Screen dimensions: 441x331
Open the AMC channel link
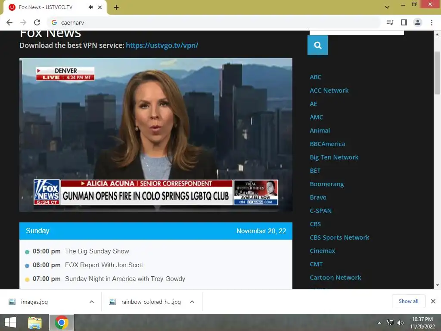[317, 117]
